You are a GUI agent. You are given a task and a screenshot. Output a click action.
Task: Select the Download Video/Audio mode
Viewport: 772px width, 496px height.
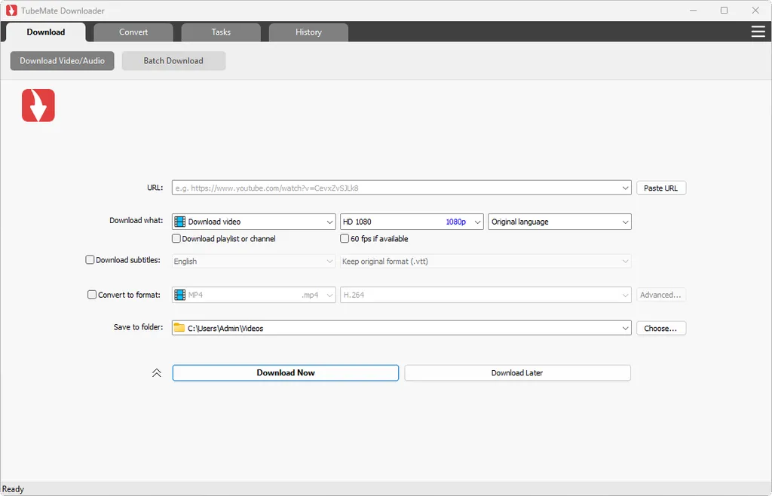click(62, 61)
